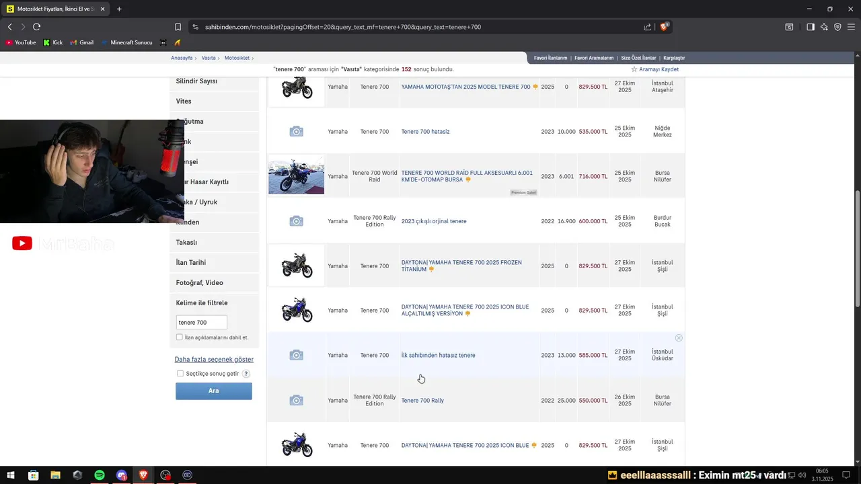Open İlk sahibinden hatasız tenere listing
Screen dimensions: 861x484
pyautogui.click(x=438, y=355)
